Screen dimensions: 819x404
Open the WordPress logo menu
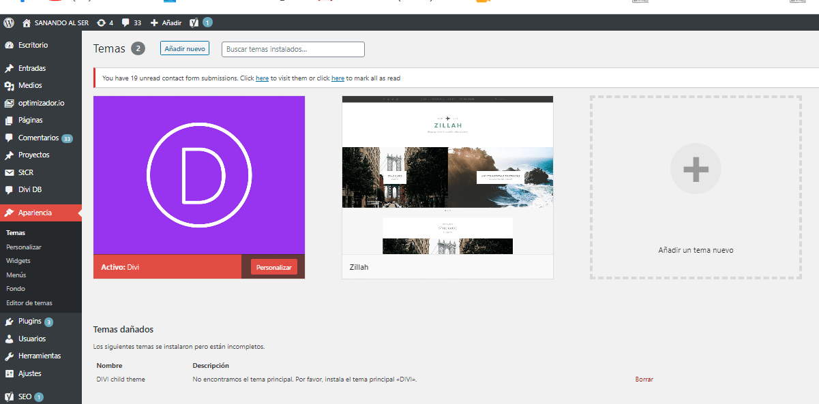(x=9, y=22)
